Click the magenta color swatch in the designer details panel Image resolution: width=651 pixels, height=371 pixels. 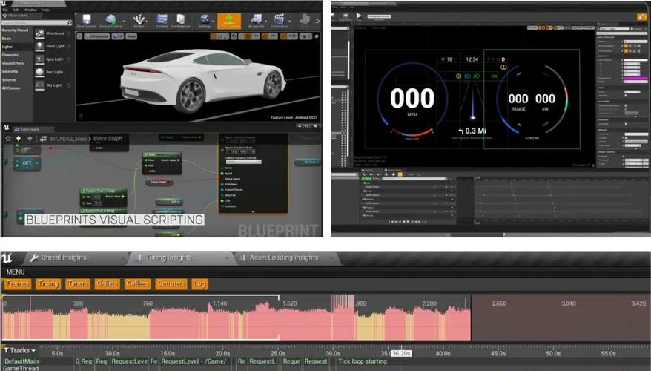(635, 78)
